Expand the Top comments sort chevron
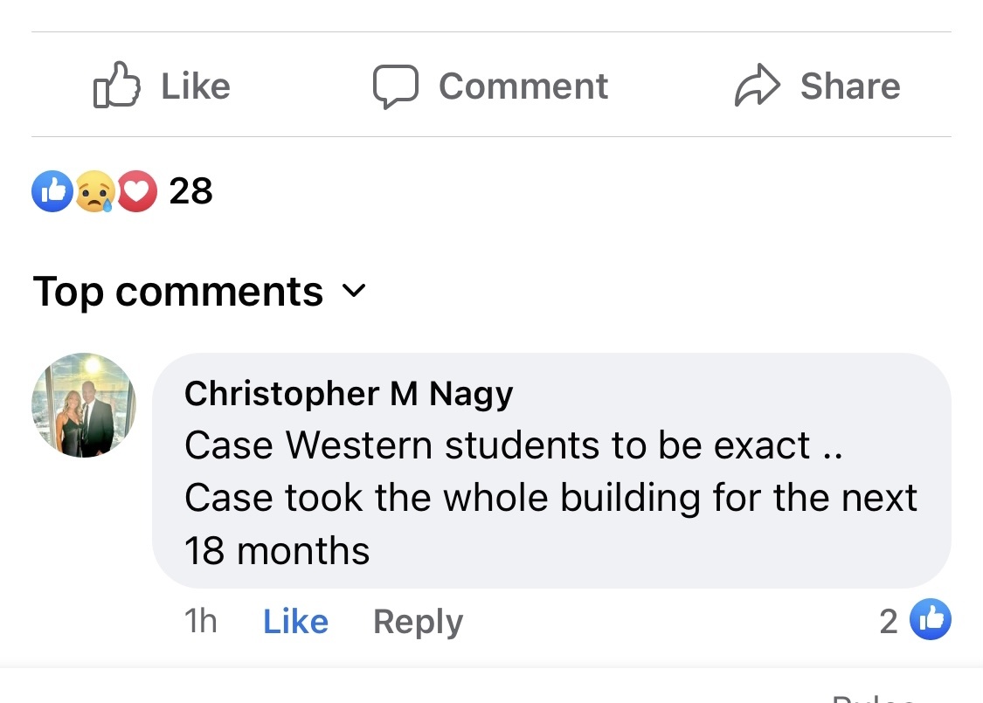983x703 pixels. coord(354,290)
